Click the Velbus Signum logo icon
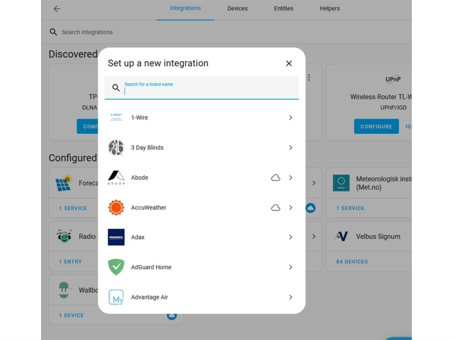This screenshot has height=340, width=453. 341,236
